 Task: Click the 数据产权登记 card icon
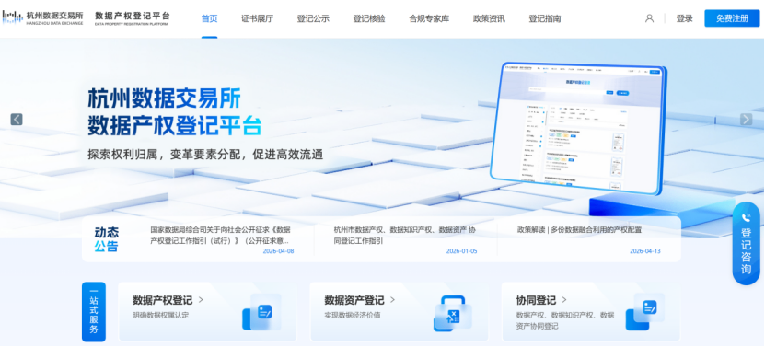(261, 312)
